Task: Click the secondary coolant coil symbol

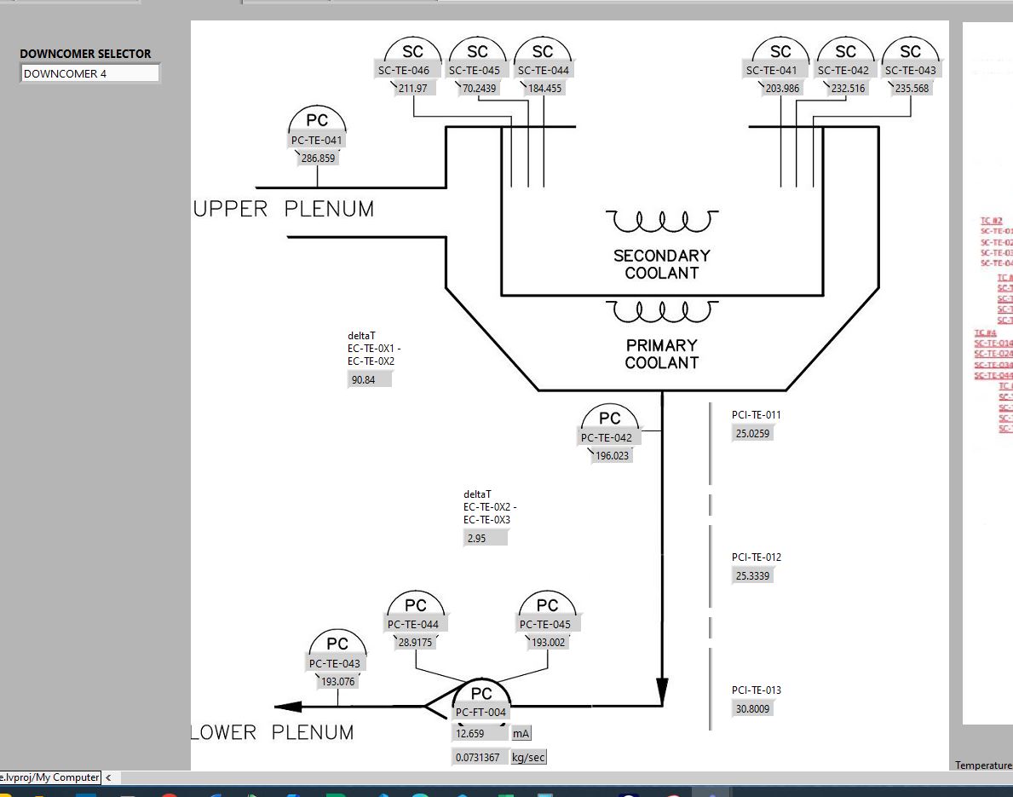Action: [662, 222]
